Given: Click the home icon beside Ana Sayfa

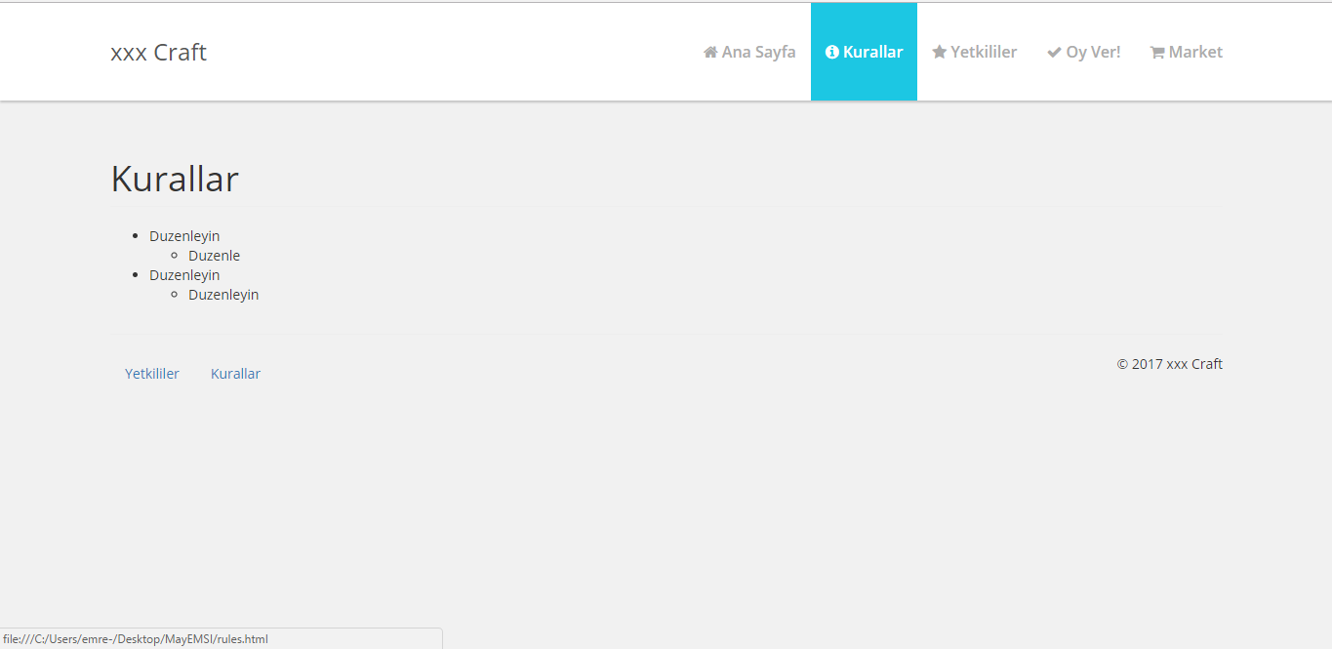Looking at the screenshot, I should pyautogui.click(x=710, y=52).
